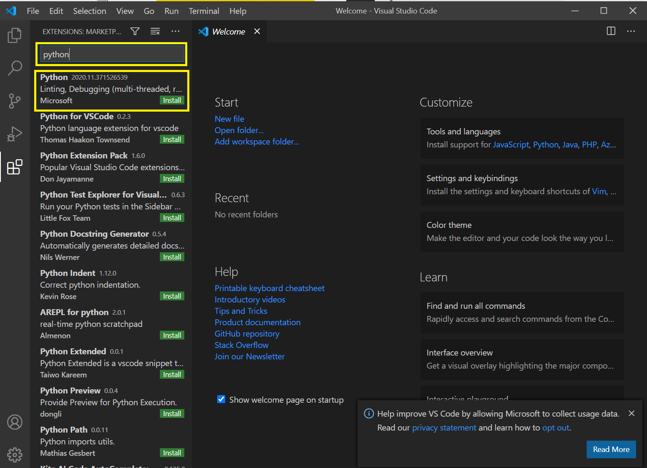Click the Read More button
Image resolution: width=647 pixels, height=468 pixels.
[611, 449]
